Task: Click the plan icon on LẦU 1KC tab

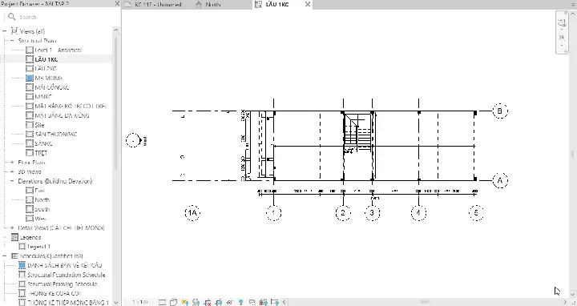Action: tap(258, 5)
